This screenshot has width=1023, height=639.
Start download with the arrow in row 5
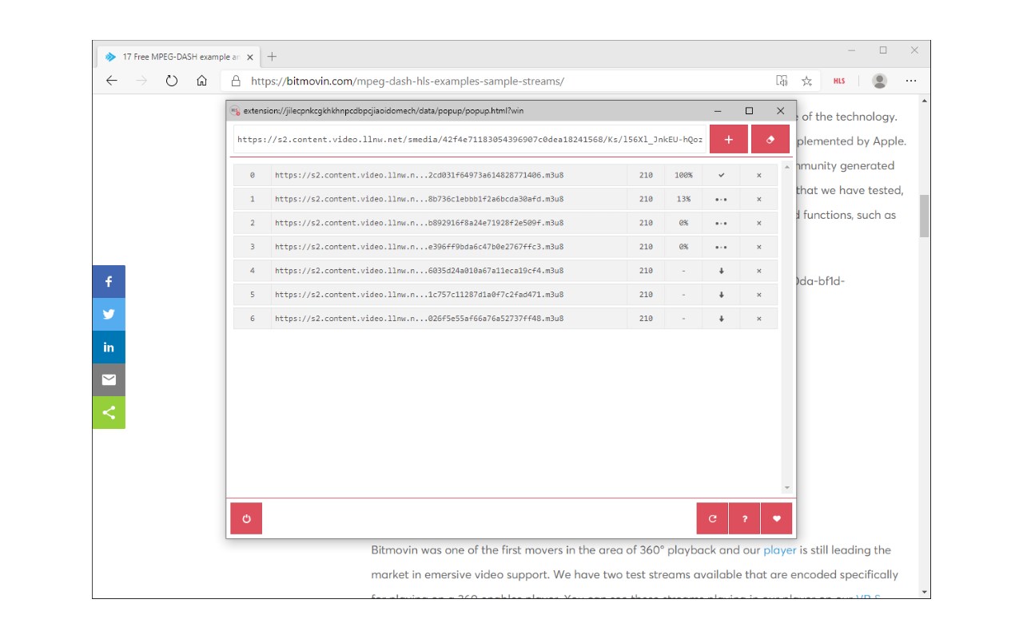point(721,295)
